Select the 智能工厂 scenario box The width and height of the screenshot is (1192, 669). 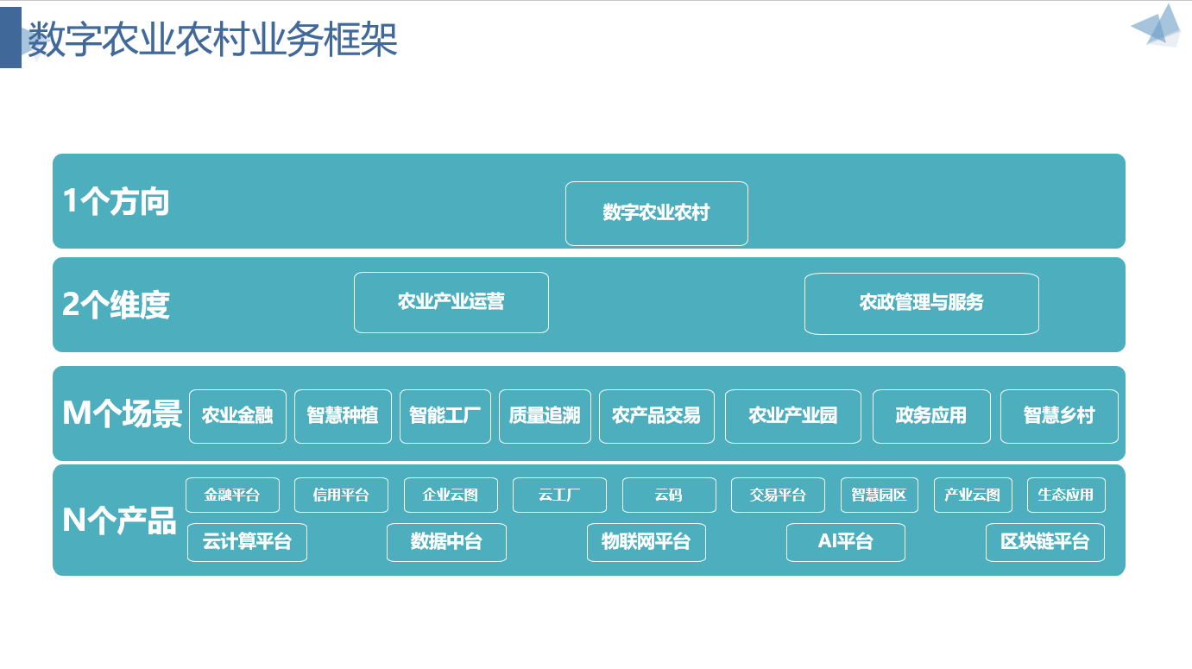(445, 416)
